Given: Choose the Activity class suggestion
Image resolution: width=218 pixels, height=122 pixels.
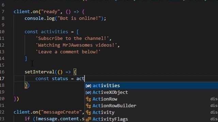Looking at the screenshot, I should click(x=151, y=112).
